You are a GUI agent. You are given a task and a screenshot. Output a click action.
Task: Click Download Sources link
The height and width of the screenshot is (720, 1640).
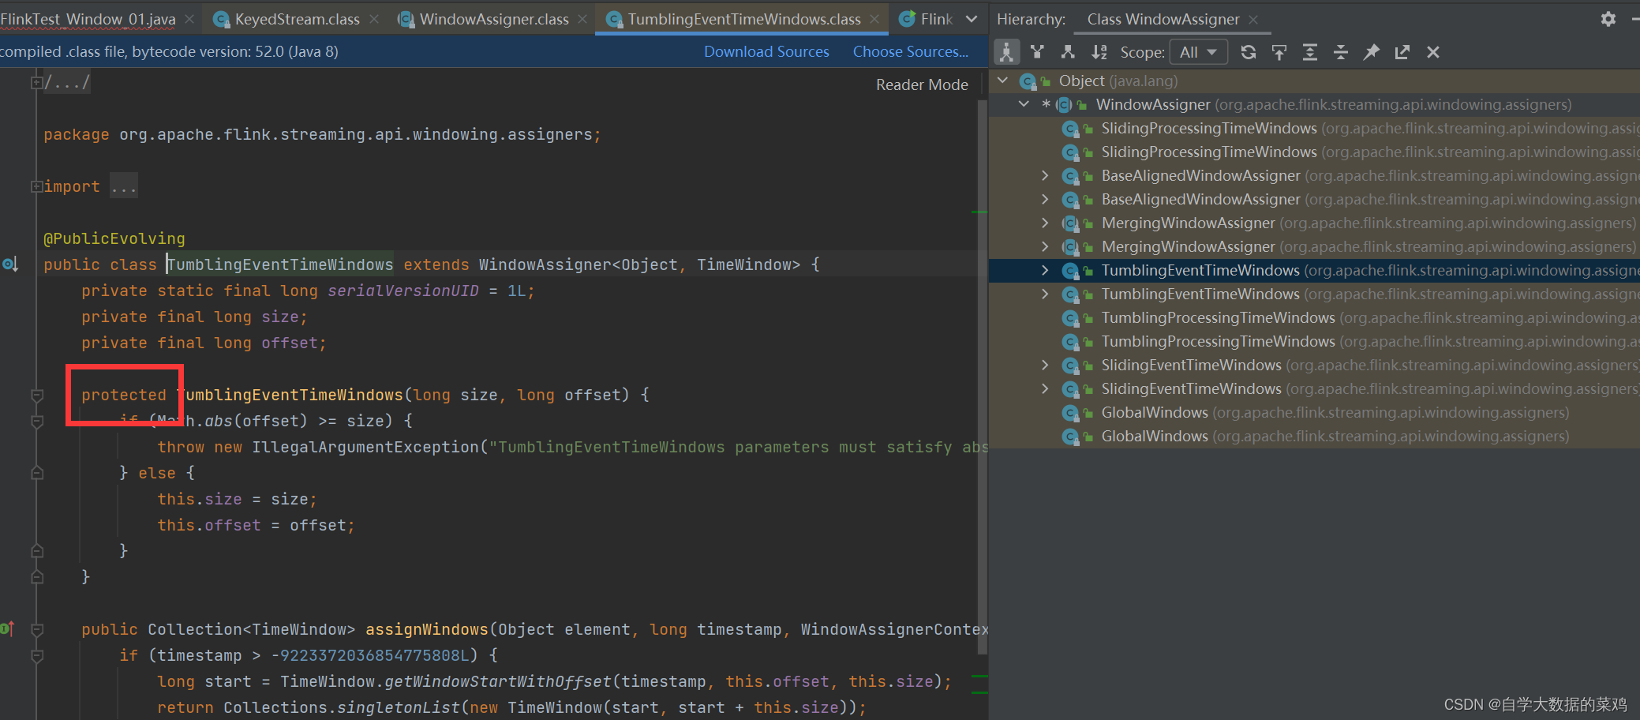coord(766,51)
